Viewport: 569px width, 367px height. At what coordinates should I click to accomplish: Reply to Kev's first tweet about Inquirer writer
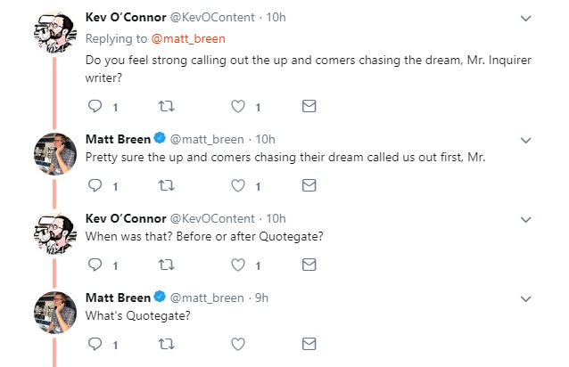pyautogui.click(x=97, y=107)
